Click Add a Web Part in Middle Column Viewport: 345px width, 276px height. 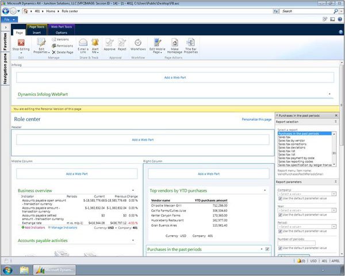point(77,174)
